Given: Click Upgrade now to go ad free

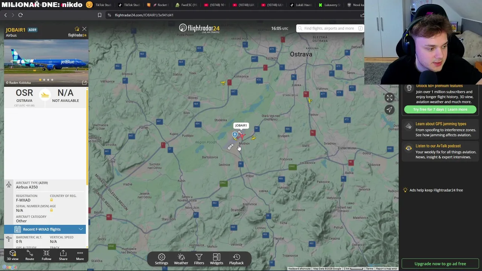Looking at the screenshot, I should click(x=440, y=264).
